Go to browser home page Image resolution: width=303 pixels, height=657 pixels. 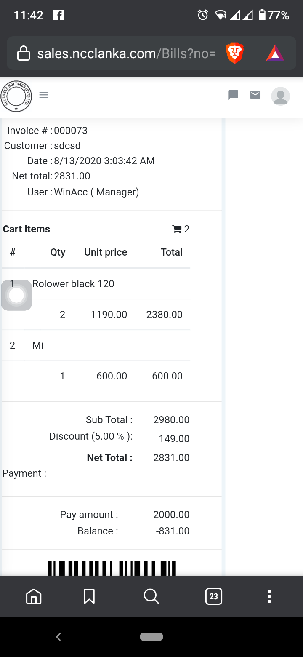(34, 596)
